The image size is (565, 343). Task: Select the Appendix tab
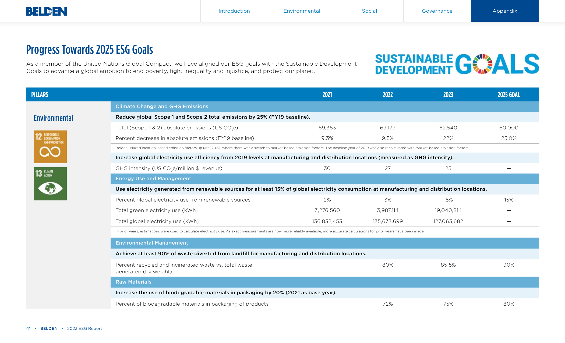click(x=505, y=11)
